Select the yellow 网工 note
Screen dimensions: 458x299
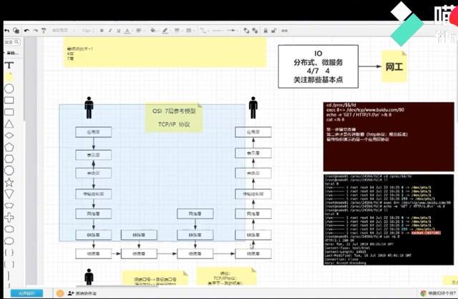[x=394, y=66]
